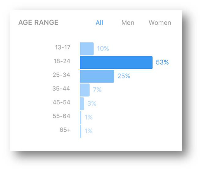Screen dimensions: 202x171
Task: Select the All tab
Action: tap(99, 23)
